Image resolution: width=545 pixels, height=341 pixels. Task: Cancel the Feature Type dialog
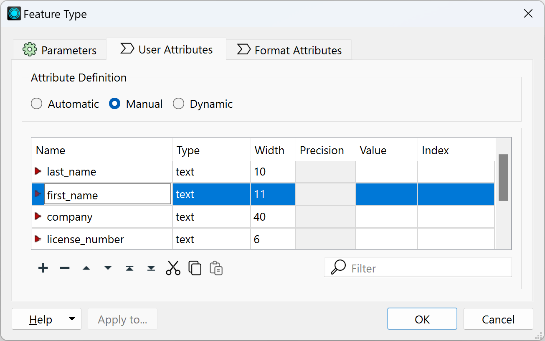[498, 319]
